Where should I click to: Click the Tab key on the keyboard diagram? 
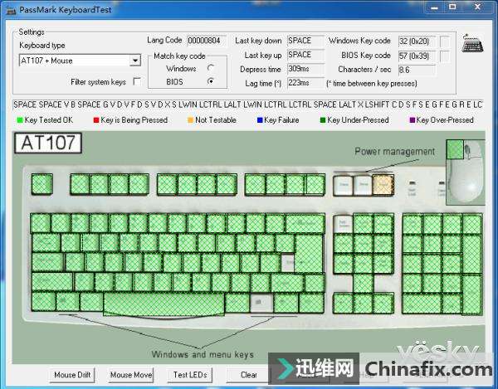click(46, 243)
